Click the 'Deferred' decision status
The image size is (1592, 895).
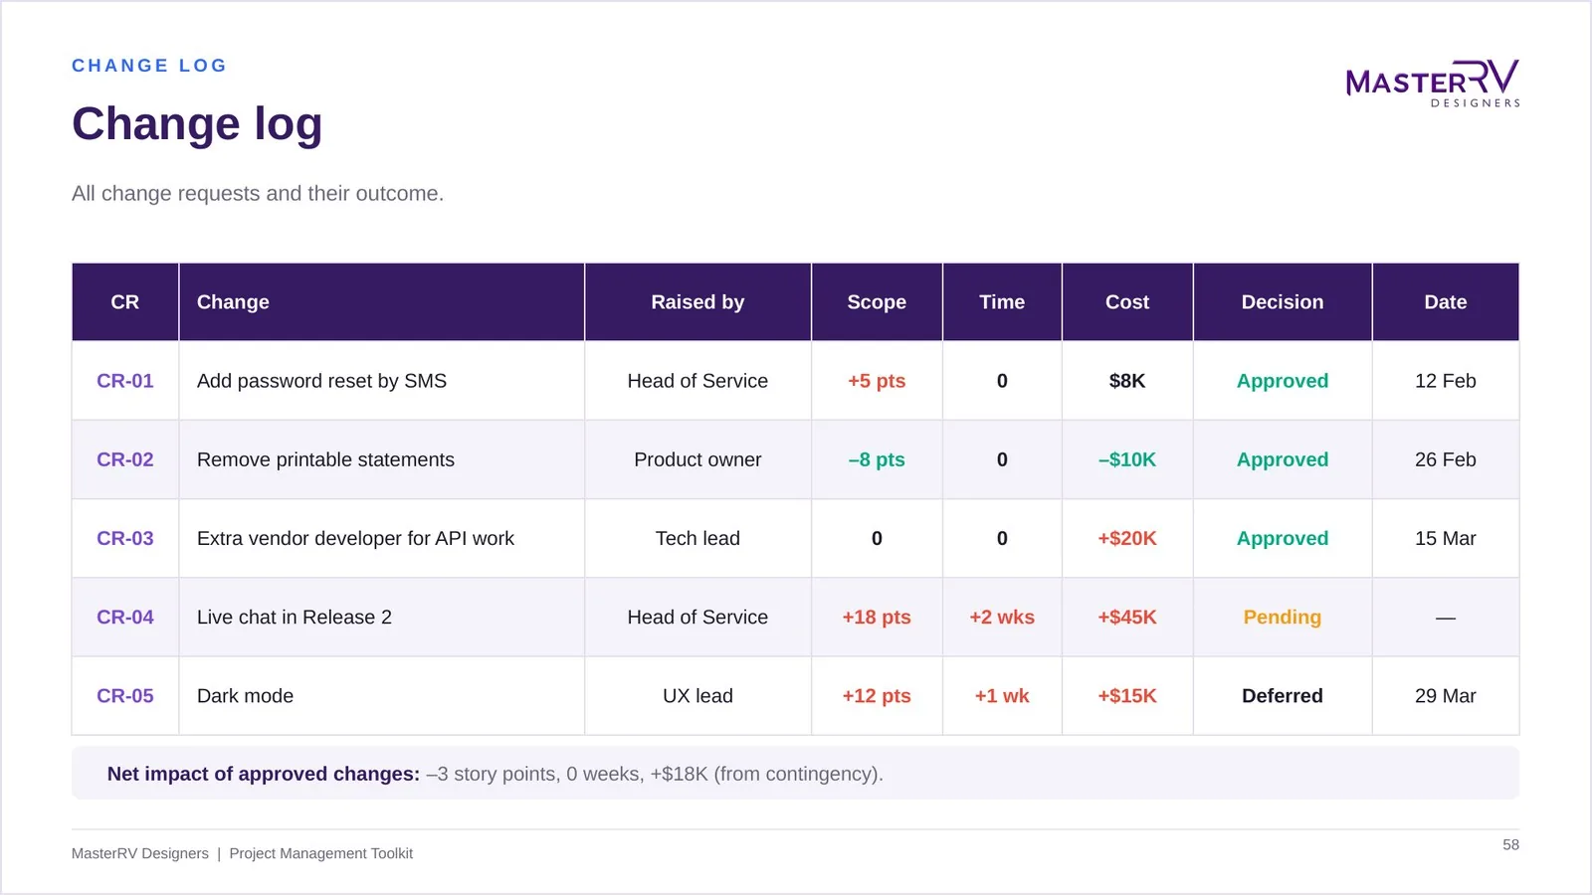click(1283, 696)
